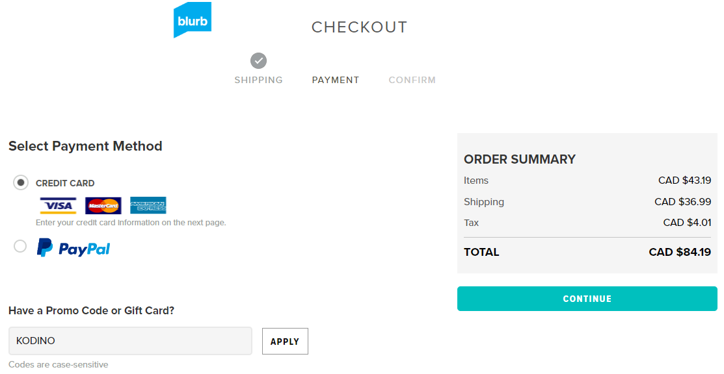Click the Shipping cost line
The image size is (724, 374).
pos(587,202)
